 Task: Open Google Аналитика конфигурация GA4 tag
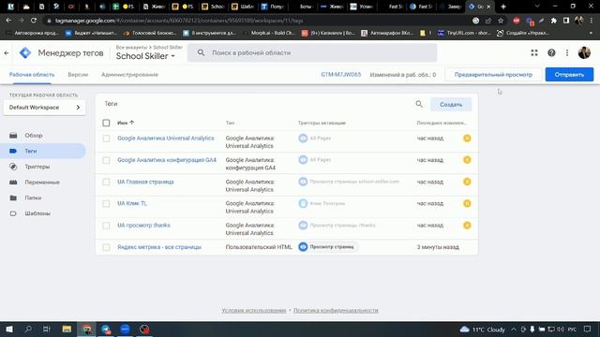pos(167,160)
